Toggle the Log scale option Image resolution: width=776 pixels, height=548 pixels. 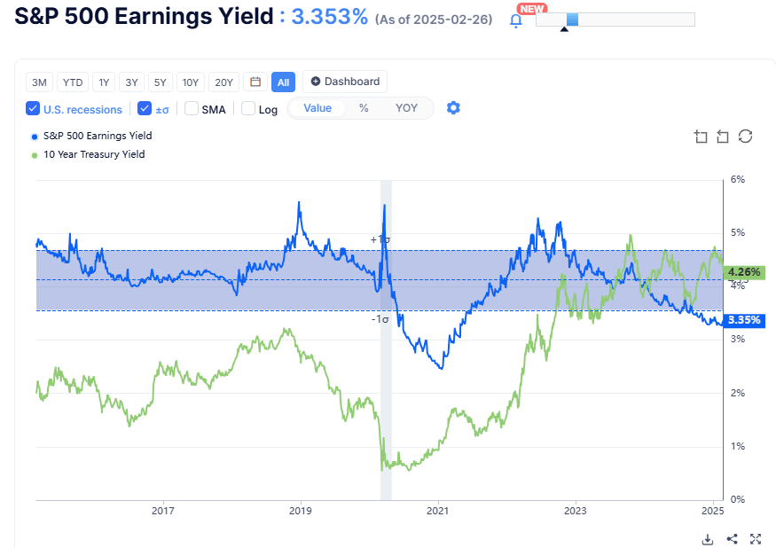click(x=247, y=108)
